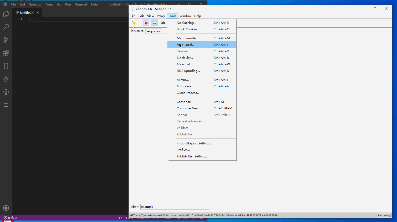Open Publish Gist Settings...
This screenshot has width=397, height=222.
pyautogui.click(x=202, y=156)
